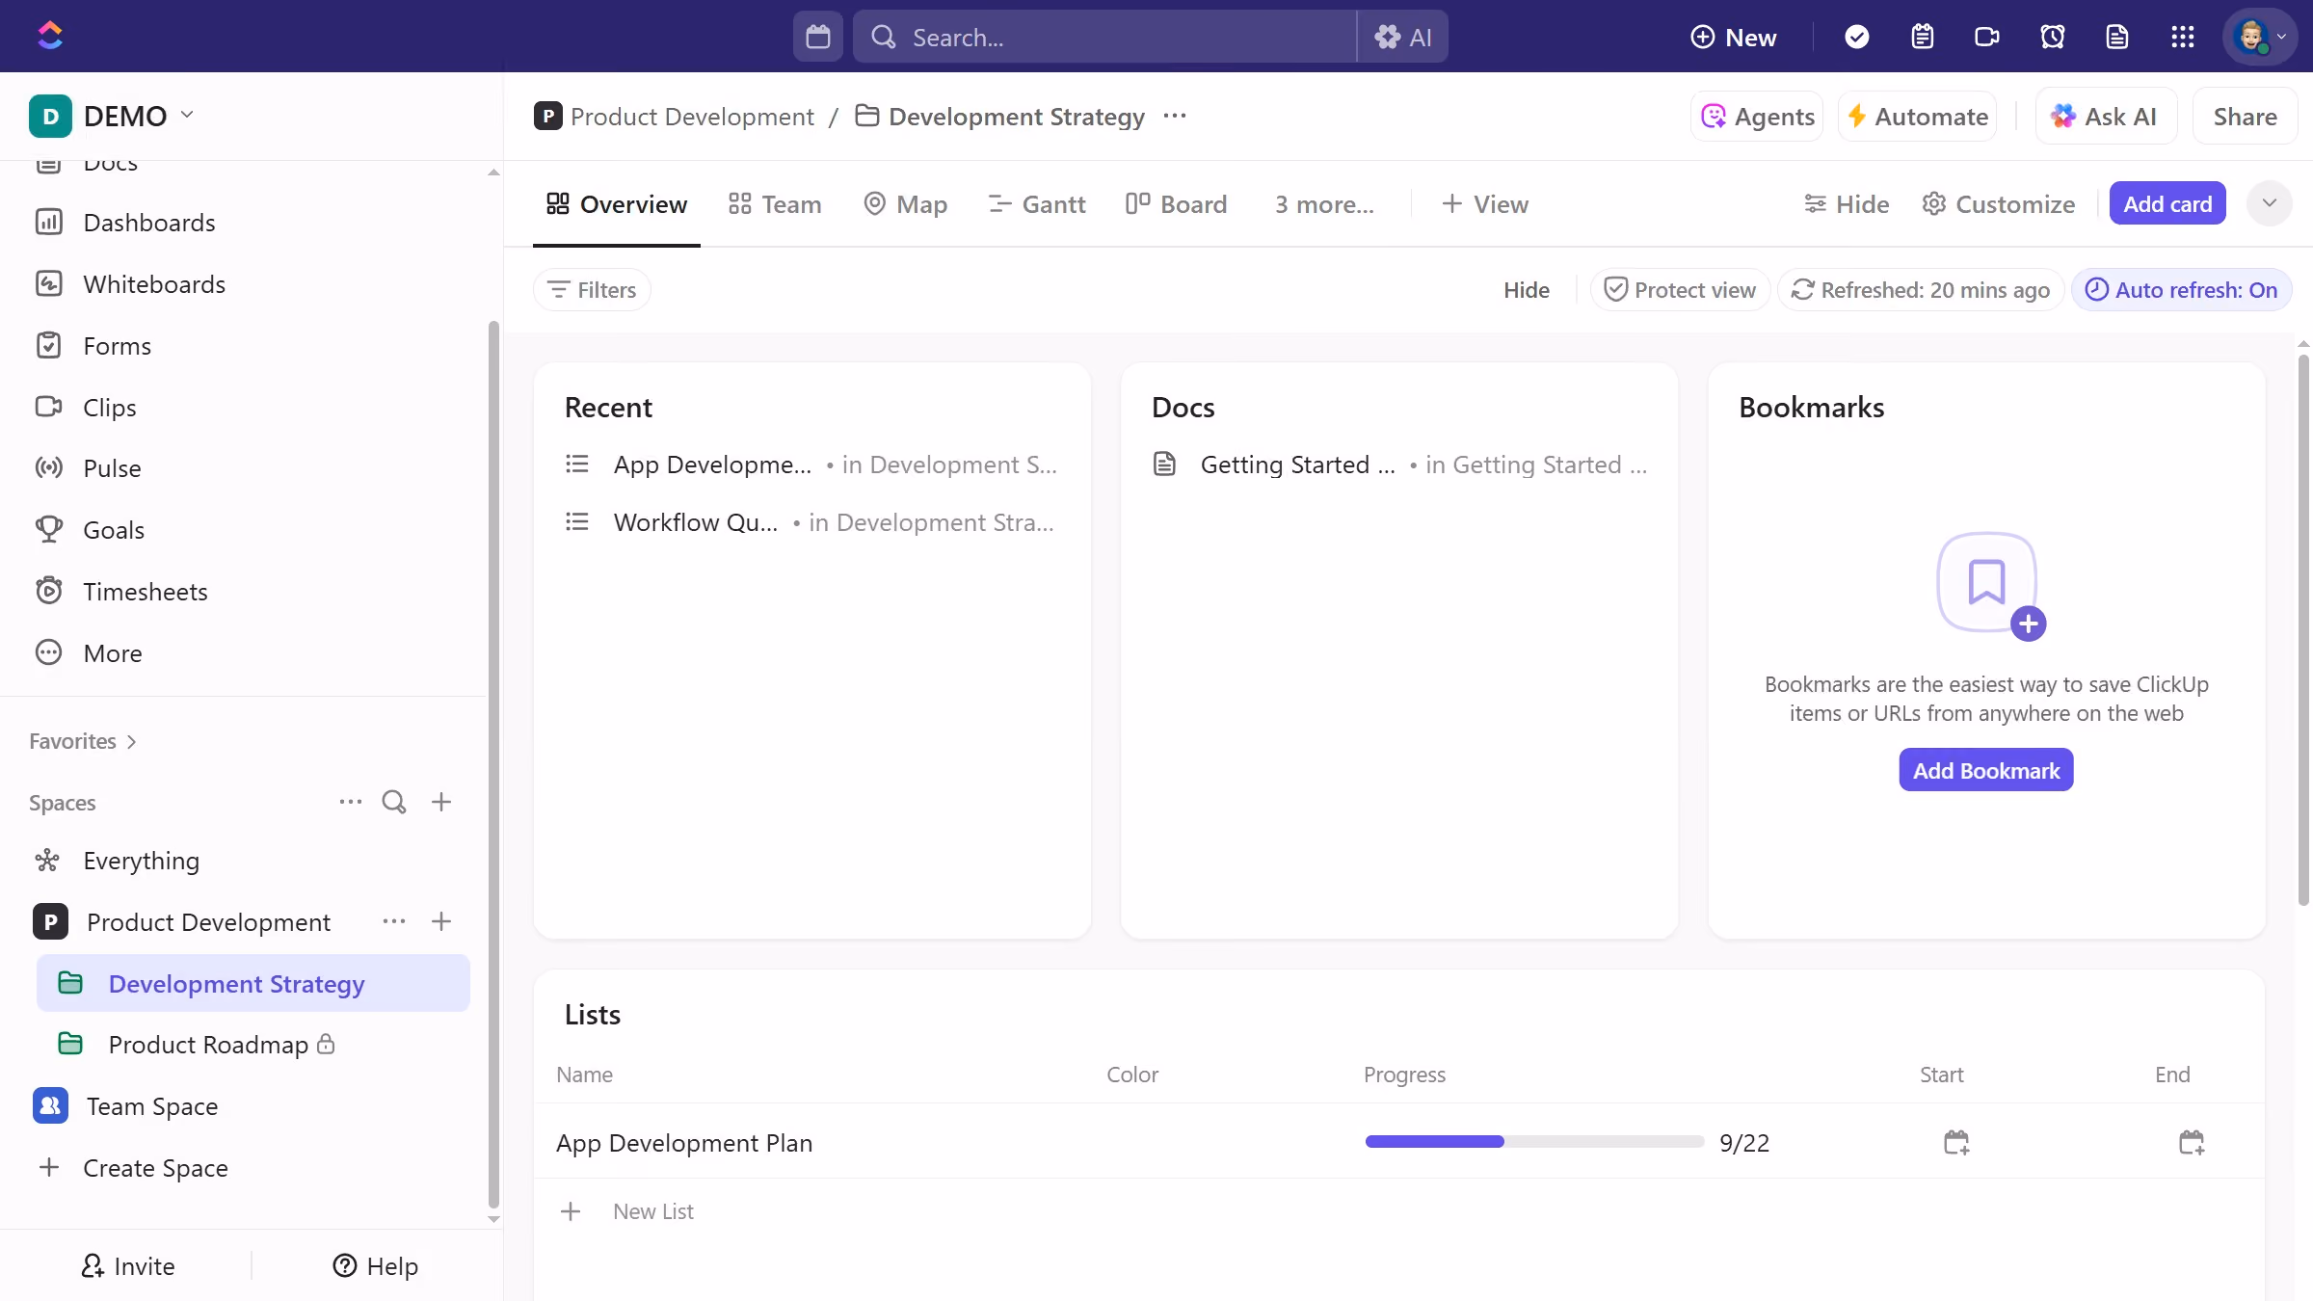Click the Agents button
Screen dimensions: 2313x1301
pos(1757,117)
